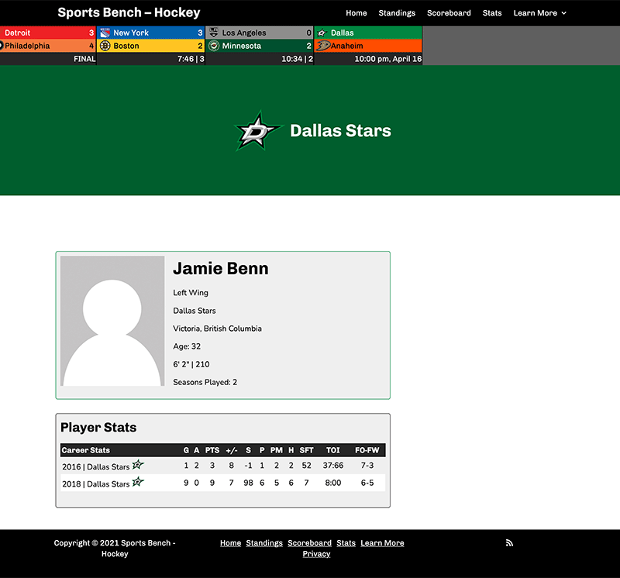
Task: Click the Philadelphia Flyers logo in the scoreboard
Action: click(x=2, y=46)
